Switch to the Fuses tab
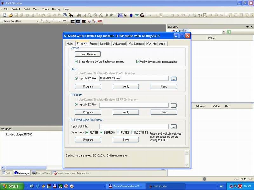 93,44
